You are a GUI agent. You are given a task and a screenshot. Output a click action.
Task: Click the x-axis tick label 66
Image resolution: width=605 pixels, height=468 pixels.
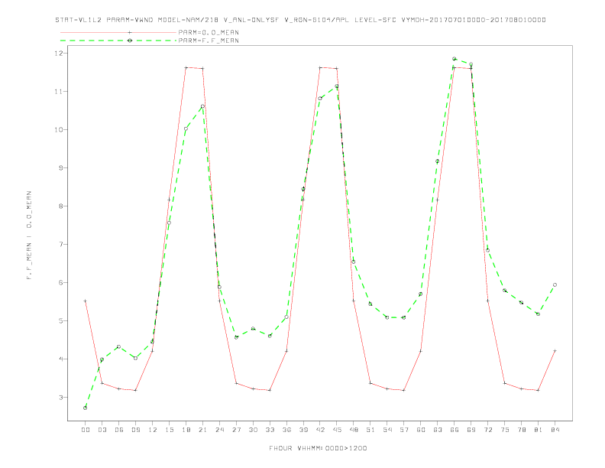tap(455, 430)
